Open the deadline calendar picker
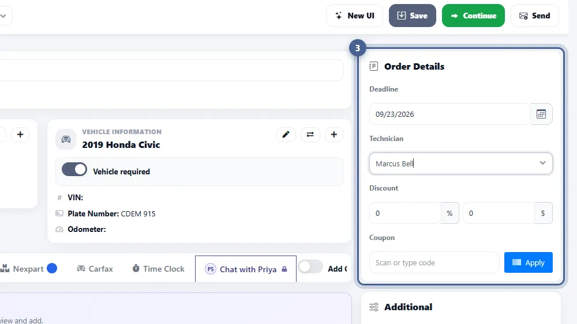Image resolution: width=577 pixels, height=324 pixels. (x=541, y=114)
